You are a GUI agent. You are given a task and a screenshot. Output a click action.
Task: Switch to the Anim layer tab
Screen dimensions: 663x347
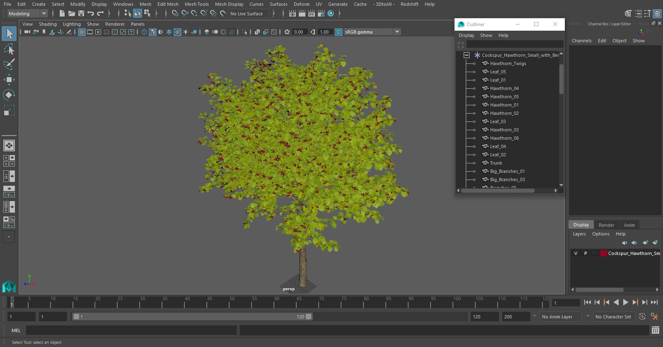[x=629, y=225]
